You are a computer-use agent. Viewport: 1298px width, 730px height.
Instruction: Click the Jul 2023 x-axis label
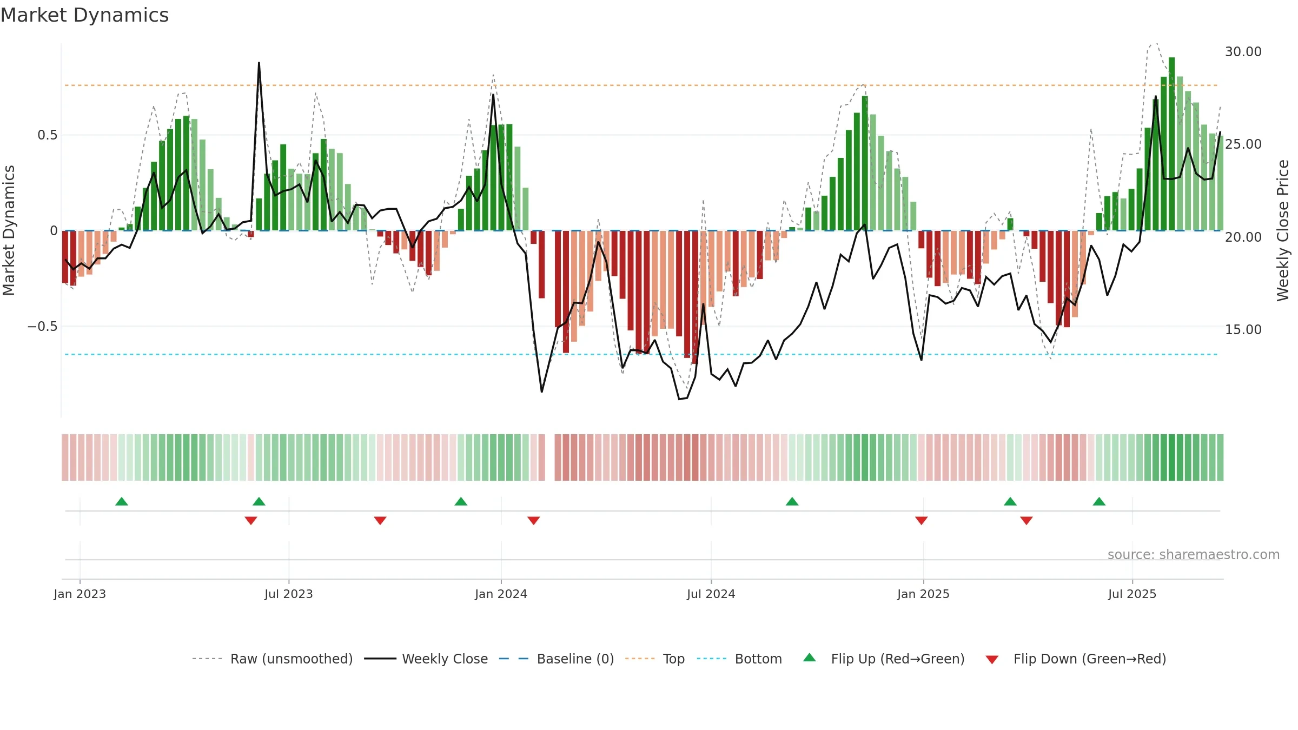[x=289, y=594]
